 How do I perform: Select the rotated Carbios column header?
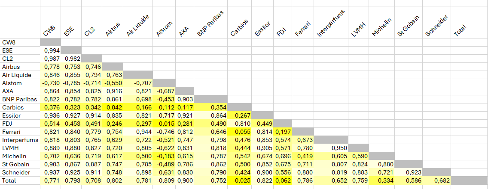tap(240, 27)
